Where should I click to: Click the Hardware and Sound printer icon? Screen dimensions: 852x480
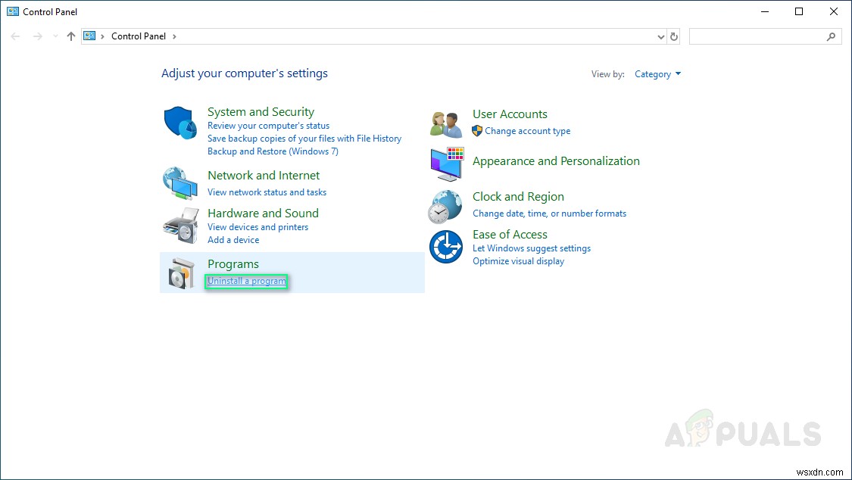coord(180,225)
